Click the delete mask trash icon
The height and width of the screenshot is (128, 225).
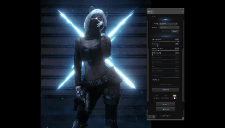158,79
